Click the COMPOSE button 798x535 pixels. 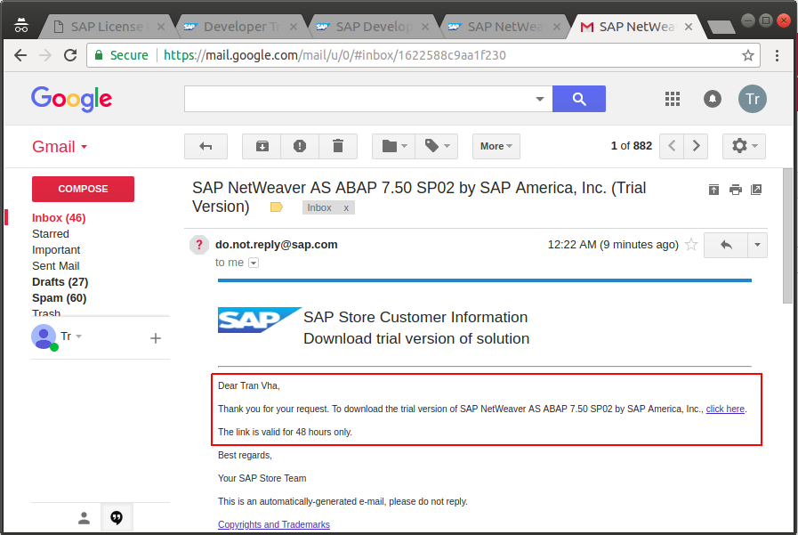tap(83, 189)
